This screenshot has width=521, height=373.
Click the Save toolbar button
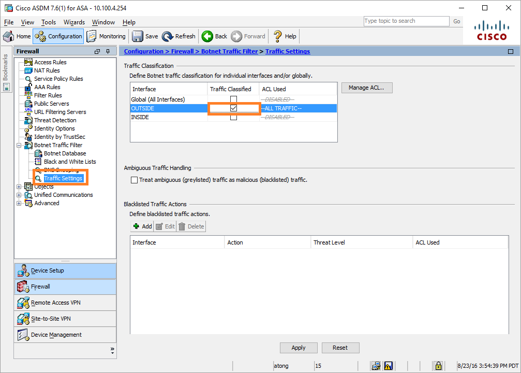pyautogui.click(x=145, y=36)
